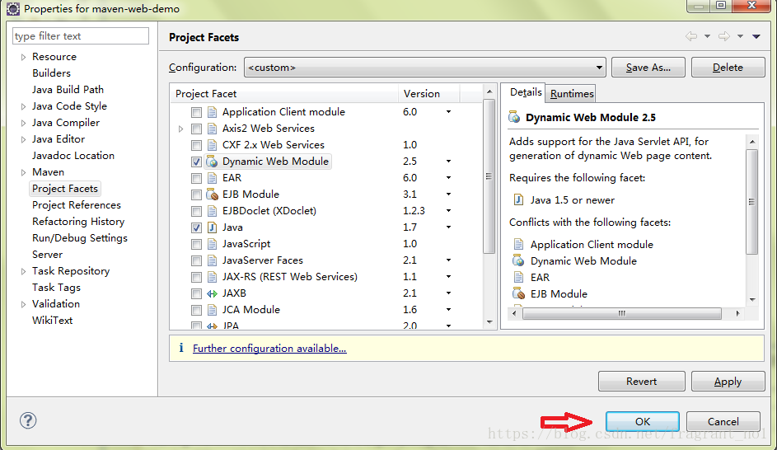777x450 pixels.
Task: Click the JCA Module facet icon
Action: (x=212, y=310)
